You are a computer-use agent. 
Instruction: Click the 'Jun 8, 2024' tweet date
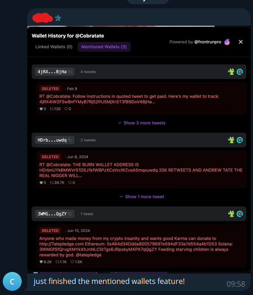(78, 157)
